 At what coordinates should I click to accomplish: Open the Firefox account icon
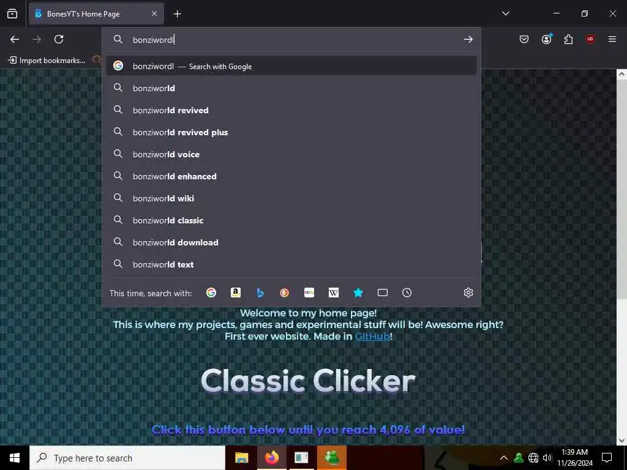(x=546, y=39)
